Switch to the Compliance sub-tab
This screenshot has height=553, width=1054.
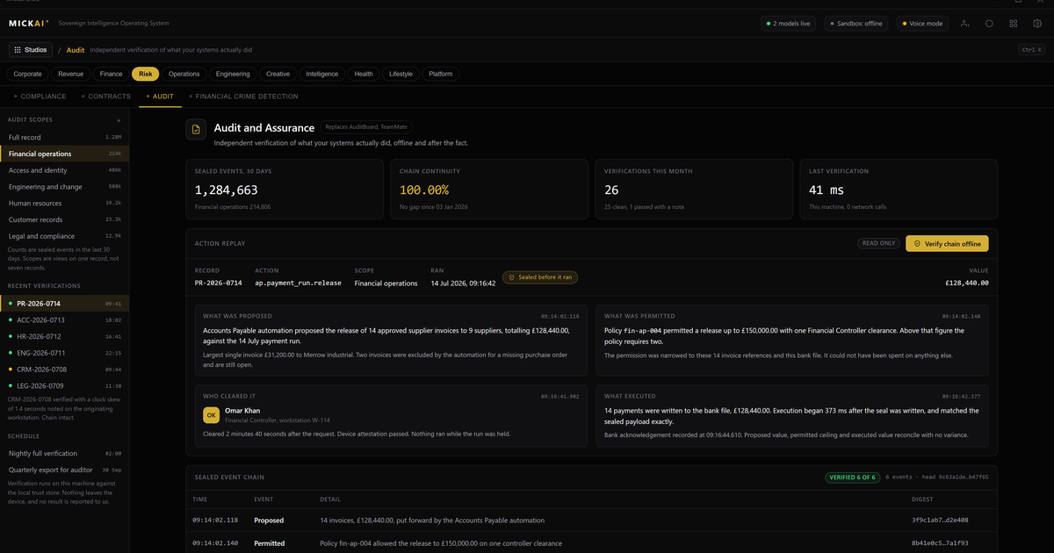pos(40,97)
